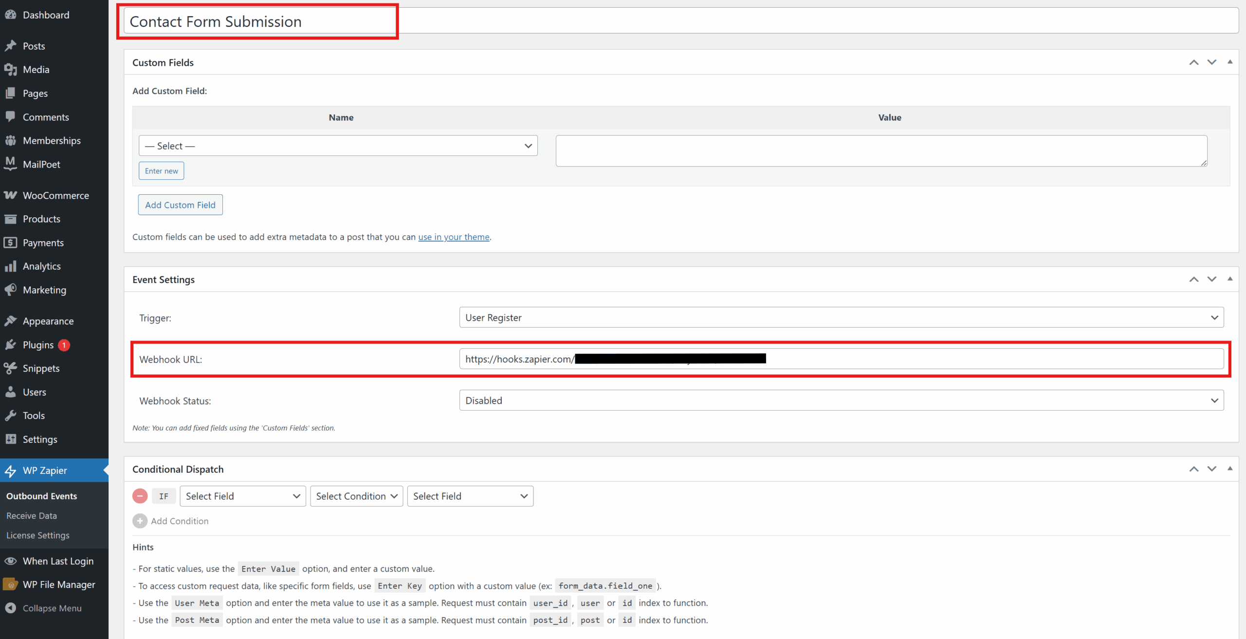This screenshot has width=1246, height=639.
Task: Toggle Custom Fields panel collapse triangle
Action: (x=1230, y=62)
